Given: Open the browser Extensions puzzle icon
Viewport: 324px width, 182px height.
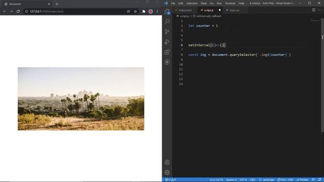Looking at the screenshot, I should coord(144,11).
